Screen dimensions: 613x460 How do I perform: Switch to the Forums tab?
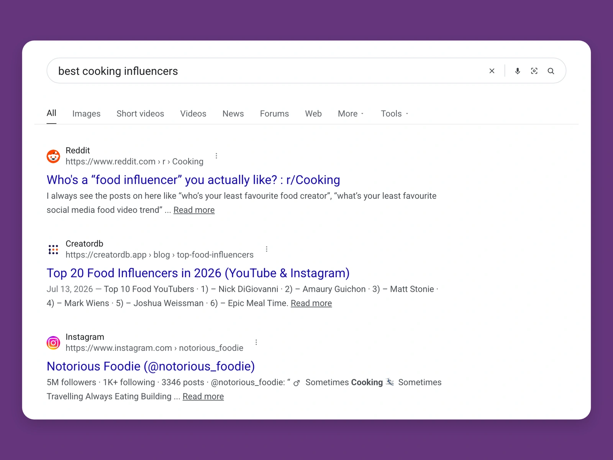pyautogui.click(x=274, y=114)
